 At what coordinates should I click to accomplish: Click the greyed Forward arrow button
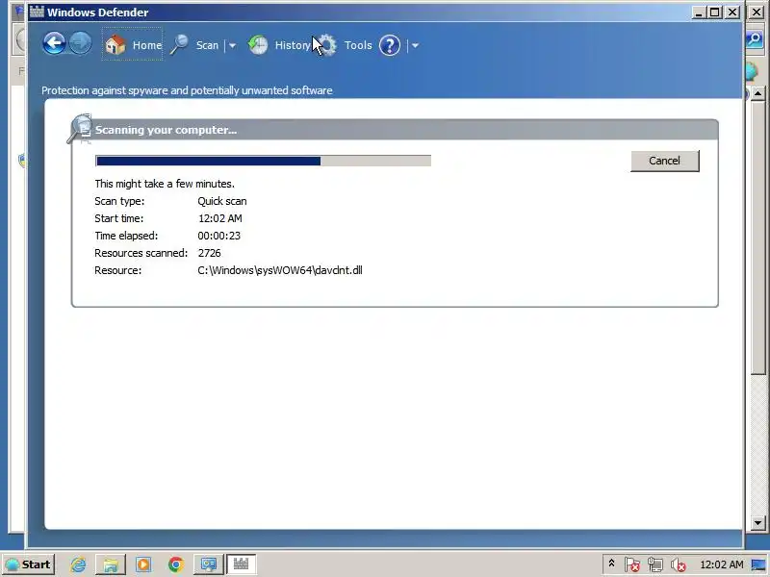pos(80,43)
